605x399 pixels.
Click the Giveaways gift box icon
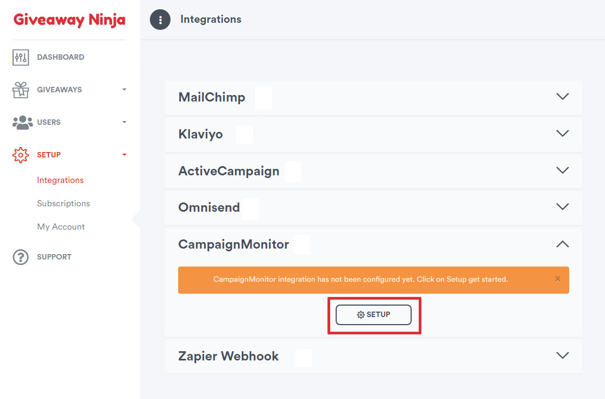(x=21, y=90)
